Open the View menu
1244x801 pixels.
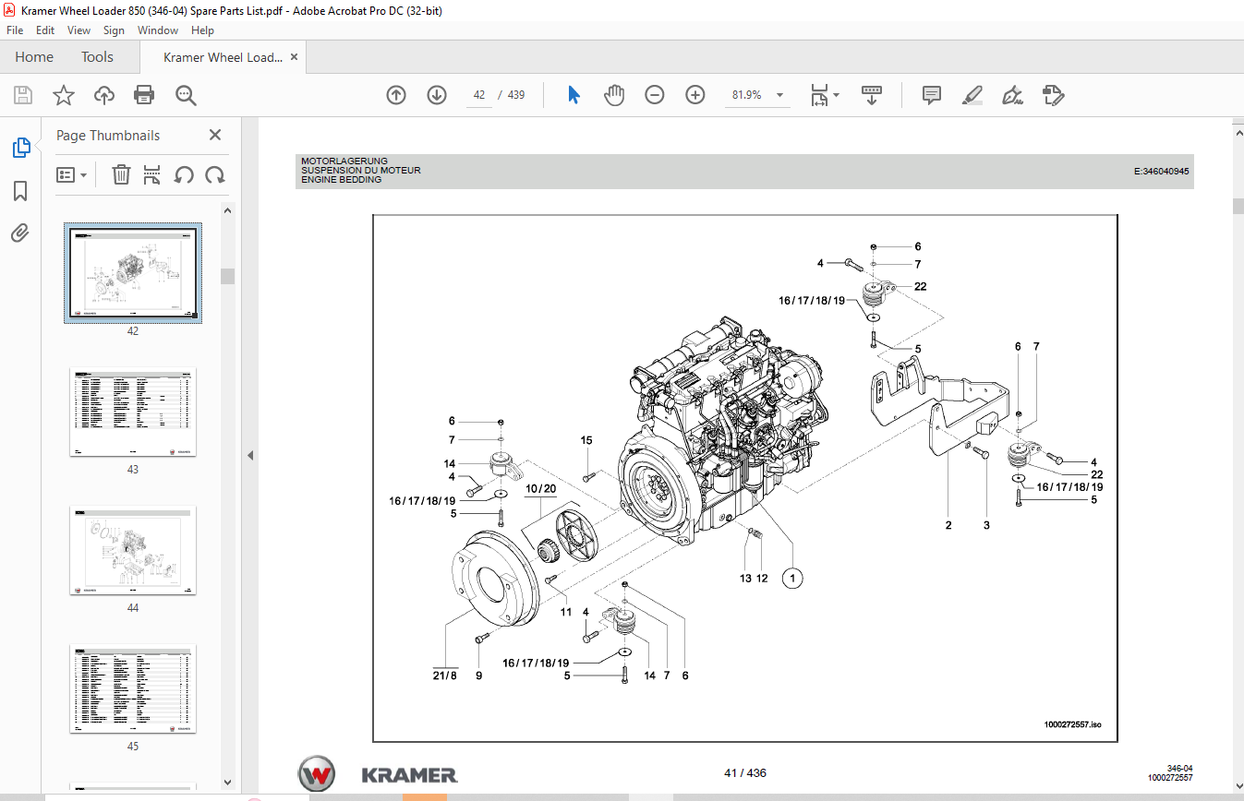pos(79,30)
